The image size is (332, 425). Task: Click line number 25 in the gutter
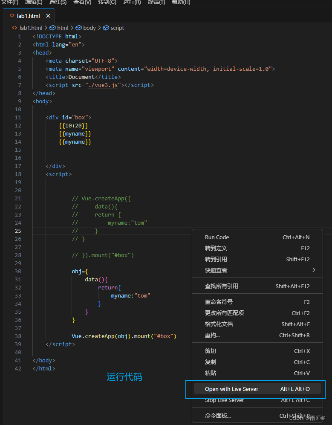coord(17,231)
